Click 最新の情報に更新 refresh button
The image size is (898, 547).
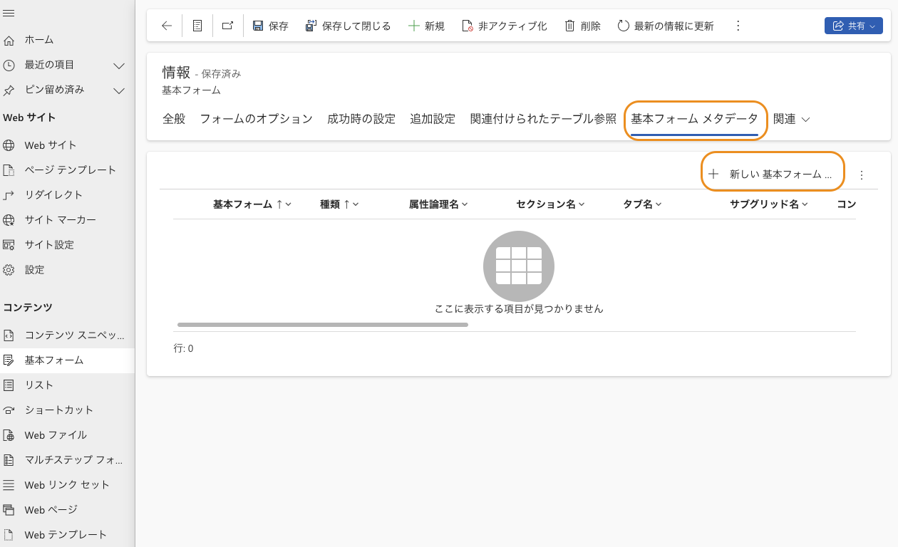pyautogui.click(x=665, y=26)
